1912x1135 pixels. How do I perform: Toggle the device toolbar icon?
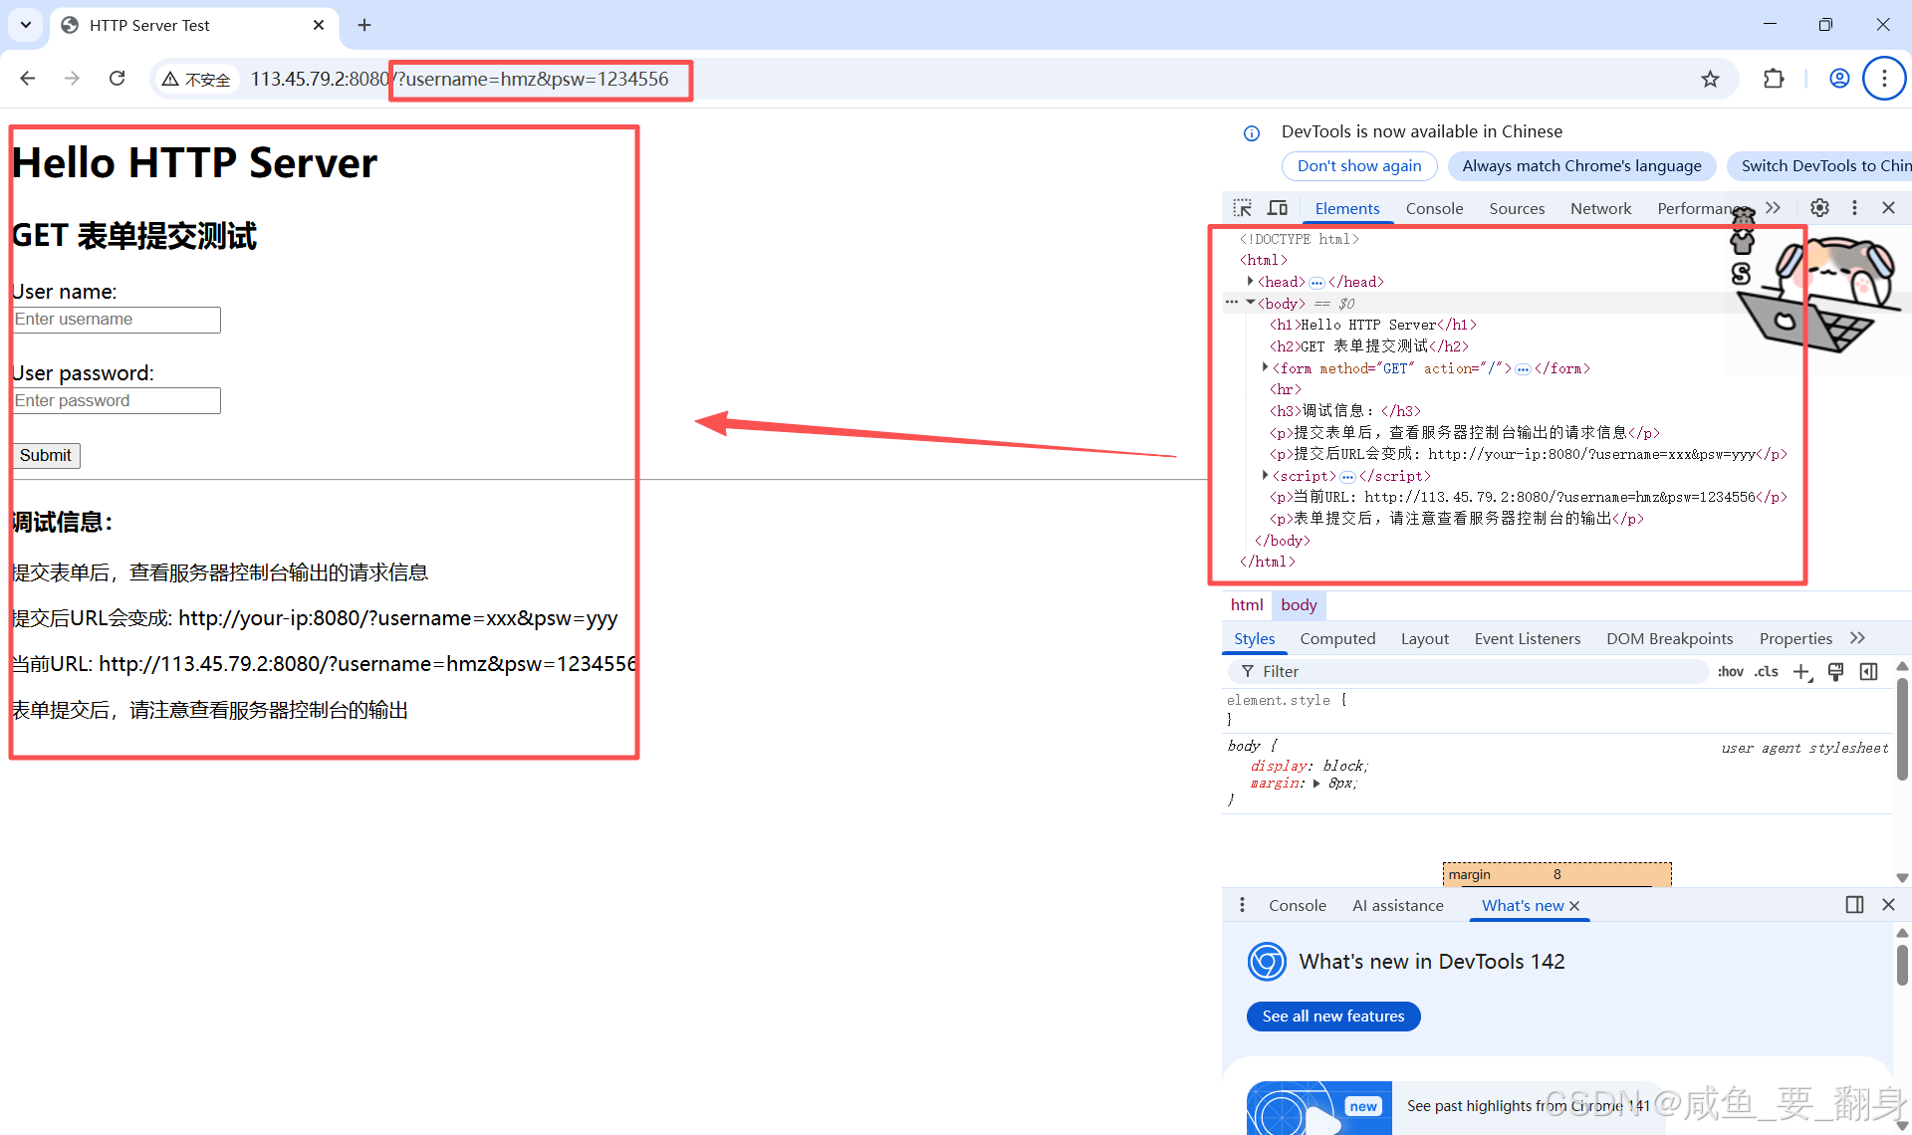[x=1278, y=208]
